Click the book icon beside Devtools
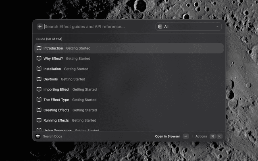 (x=39, y=79)
